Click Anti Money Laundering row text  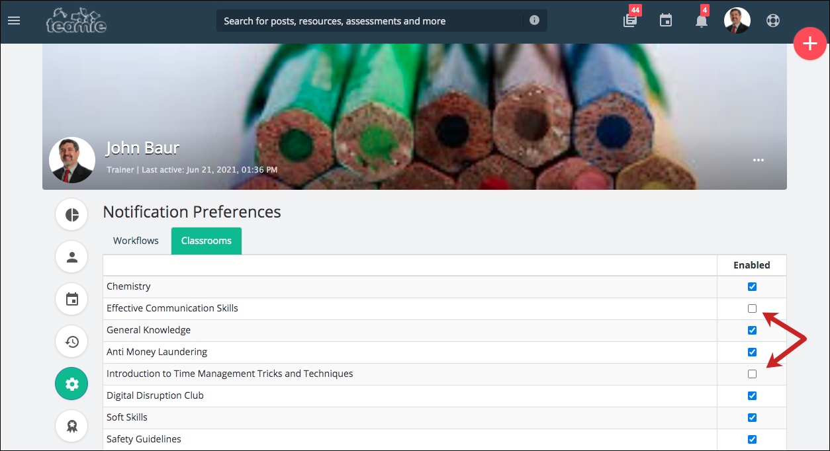[x=157, y=352]
